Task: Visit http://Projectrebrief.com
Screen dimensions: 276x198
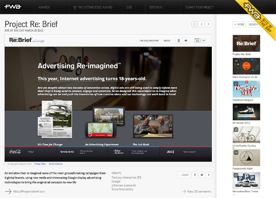Action: 29,191
